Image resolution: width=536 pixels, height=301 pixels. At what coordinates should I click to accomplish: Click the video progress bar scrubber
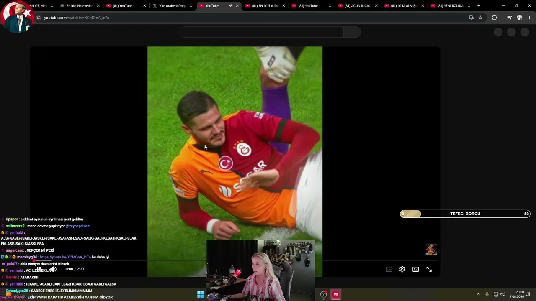click(33, 260)
